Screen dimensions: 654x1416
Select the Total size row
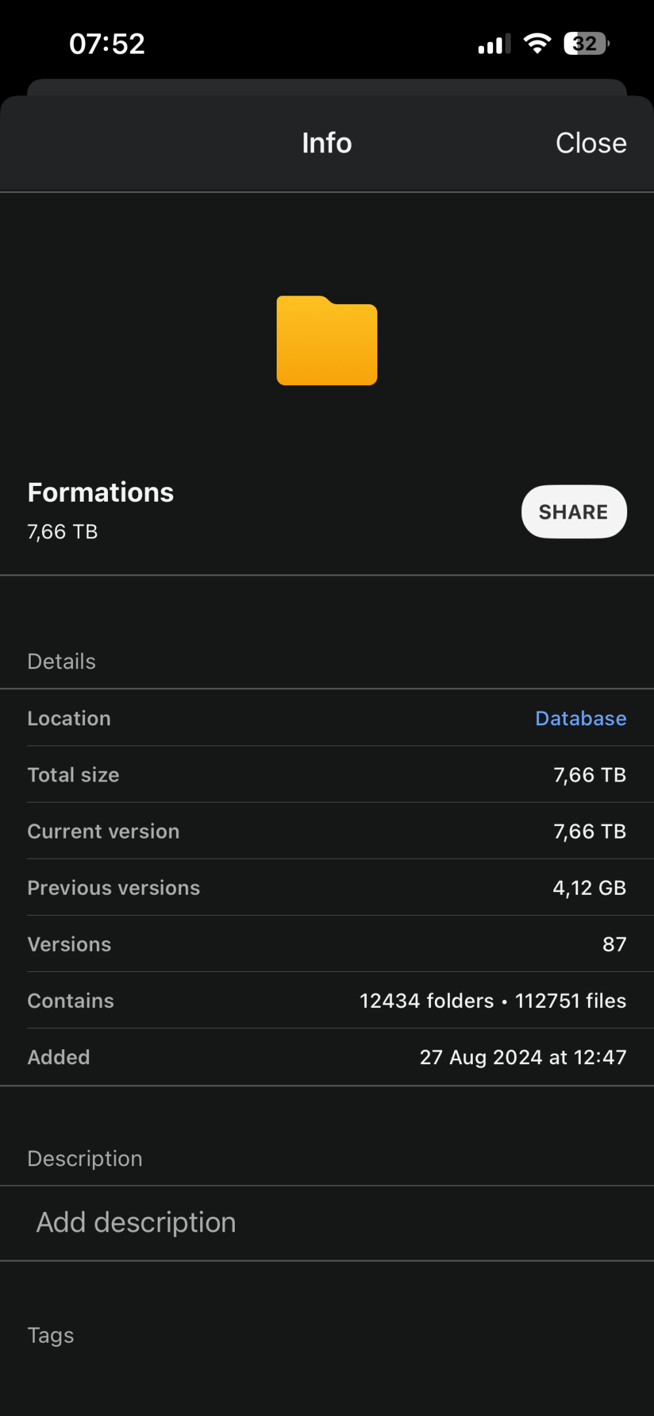327,775
